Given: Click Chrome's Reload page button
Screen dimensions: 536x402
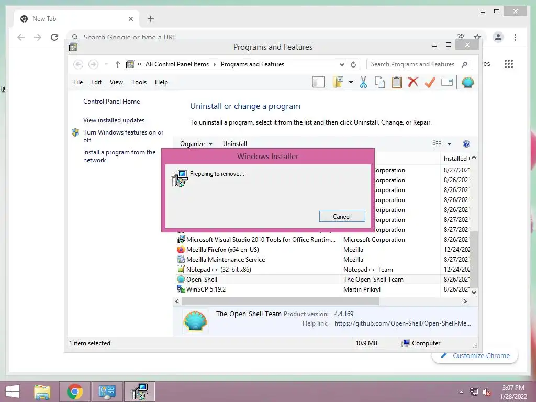Looking at the screenshot, I should (x=54, y=37).
